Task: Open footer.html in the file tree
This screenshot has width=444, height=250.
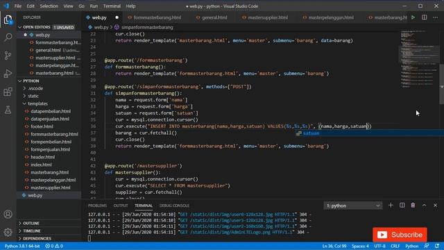Action: coord(49,126)
